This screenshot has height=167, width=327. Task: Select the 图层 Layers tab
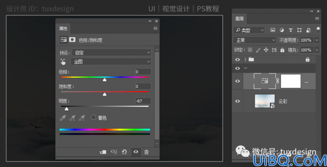tap(239, 19)
